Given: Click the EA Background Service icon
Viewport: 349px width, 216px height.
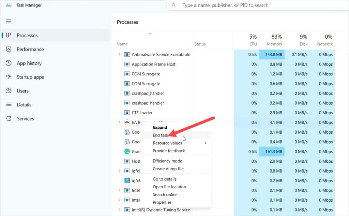Looking at the screenshot, I should pos(127,123).
